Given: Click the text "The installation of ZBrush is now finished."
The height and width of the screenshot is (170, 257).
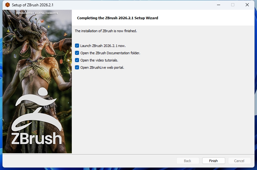Looking at the screenshot, I should tap(106, 31).
